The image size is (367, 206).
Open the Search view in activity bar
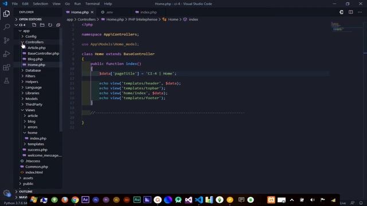(6, 27)
